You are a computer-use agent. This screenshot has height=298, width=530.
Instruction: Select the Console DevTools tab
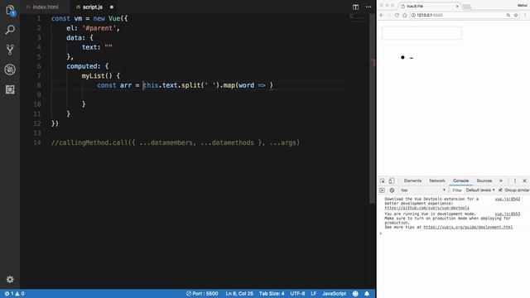[x=460, y=180]
